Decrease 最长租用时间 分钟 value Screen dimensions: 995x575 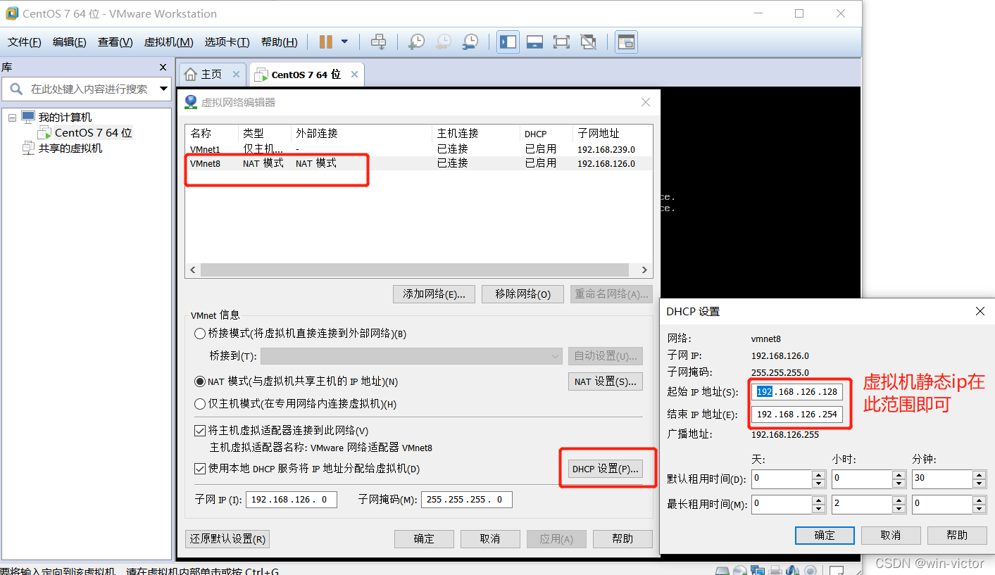tap(980, 508)
